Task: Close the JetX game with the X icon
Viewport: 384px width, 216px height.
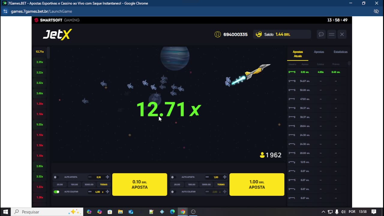Action: tap(342, 34)
